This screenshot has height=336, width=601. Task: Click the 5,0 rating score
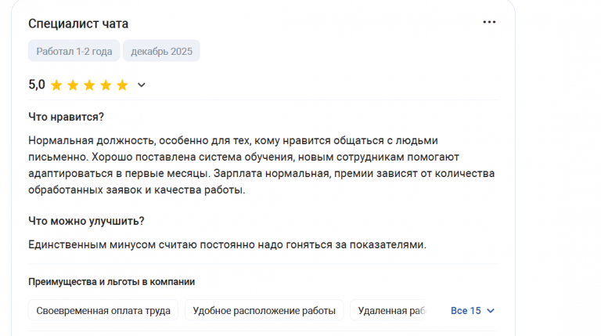point(37,85)
